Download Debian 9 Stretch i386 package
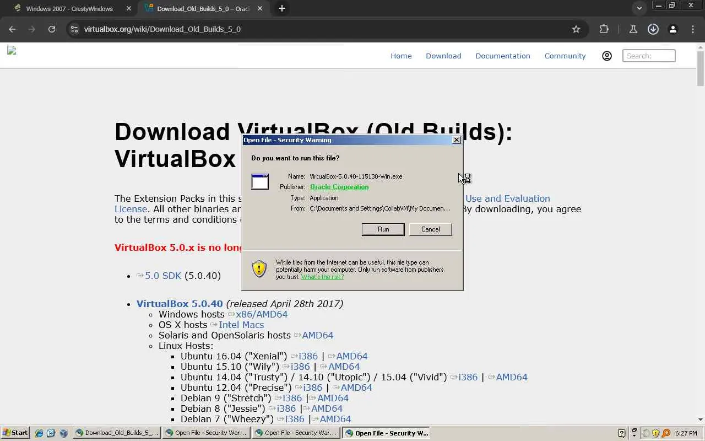 point(292,398)
